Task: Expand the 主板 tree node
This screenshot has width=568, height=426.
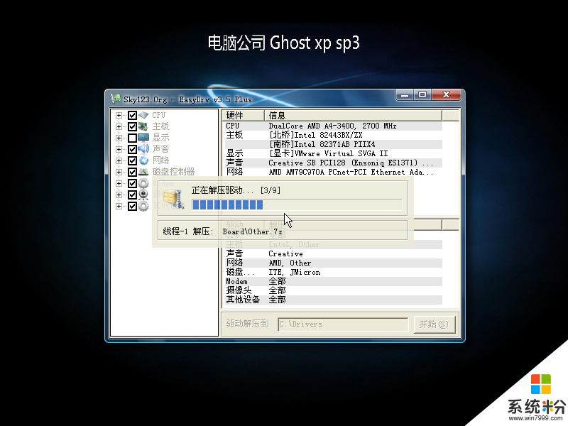Action: [x=119, y=126]
